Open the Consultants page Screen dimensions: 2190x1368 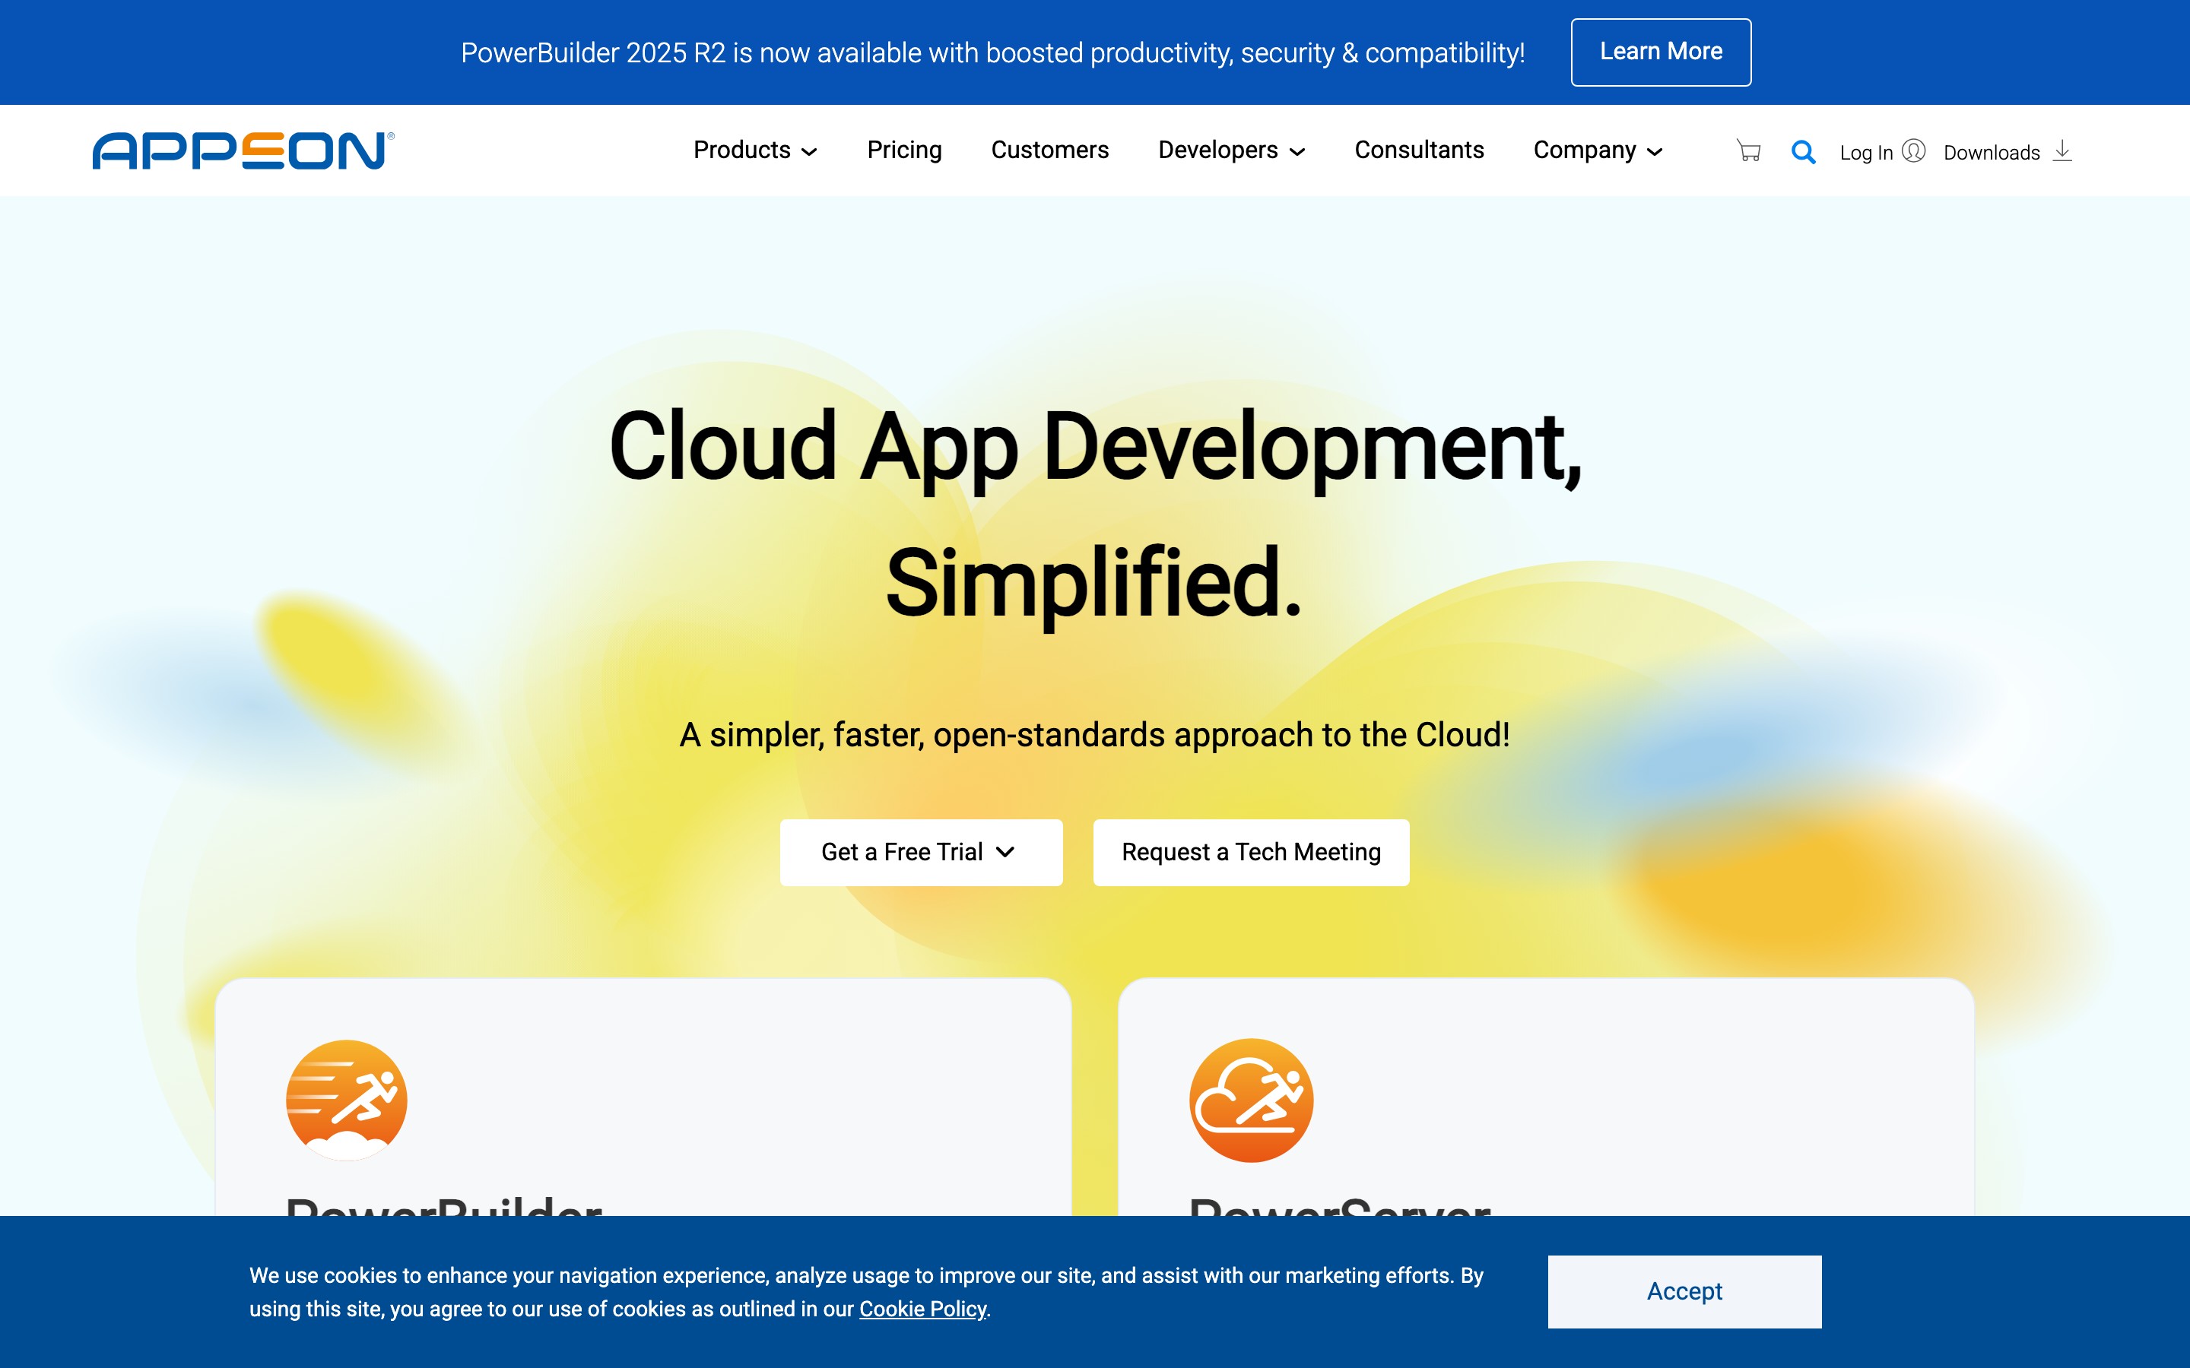1418,150
